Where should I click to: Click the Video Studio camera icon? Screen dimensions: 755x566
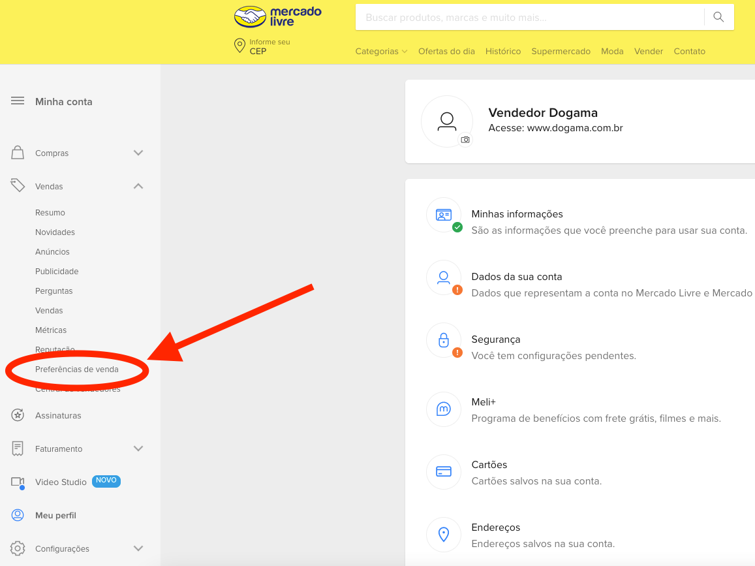[18, 482]
